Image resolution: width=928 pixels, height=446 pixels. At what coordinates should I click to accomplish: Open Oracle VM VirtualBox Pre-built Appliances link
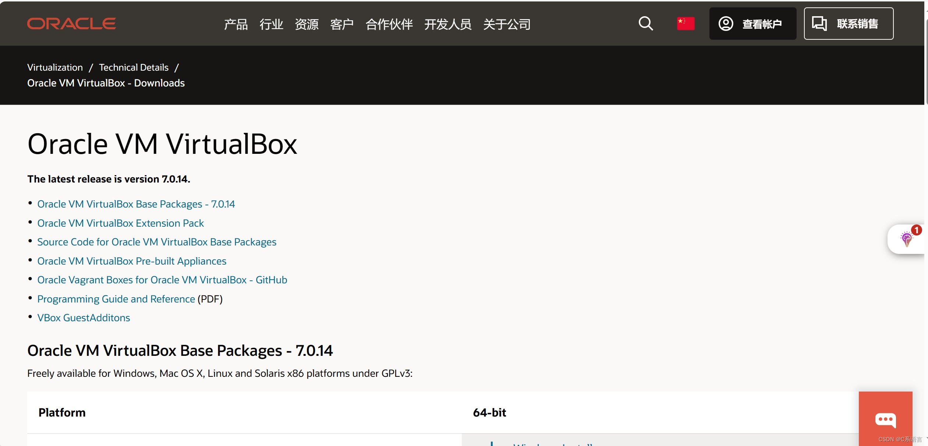click(x=132, y=261)
